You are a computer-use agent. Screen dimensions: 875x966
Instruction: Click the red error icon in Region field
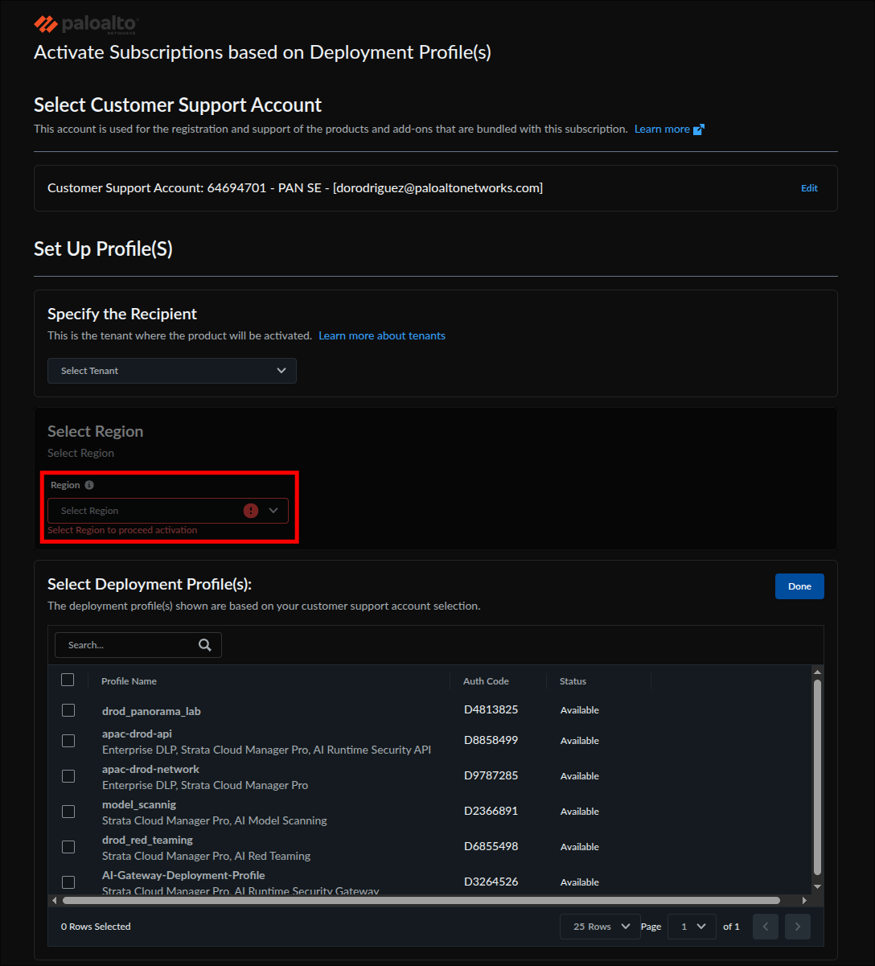pos(251,511)
